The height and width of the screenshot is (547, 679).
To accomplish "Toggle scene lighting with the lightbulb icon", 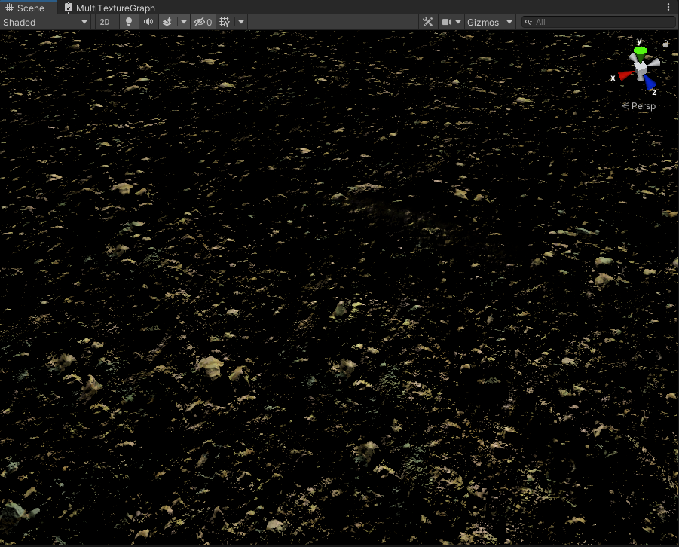I will point(128,22).
